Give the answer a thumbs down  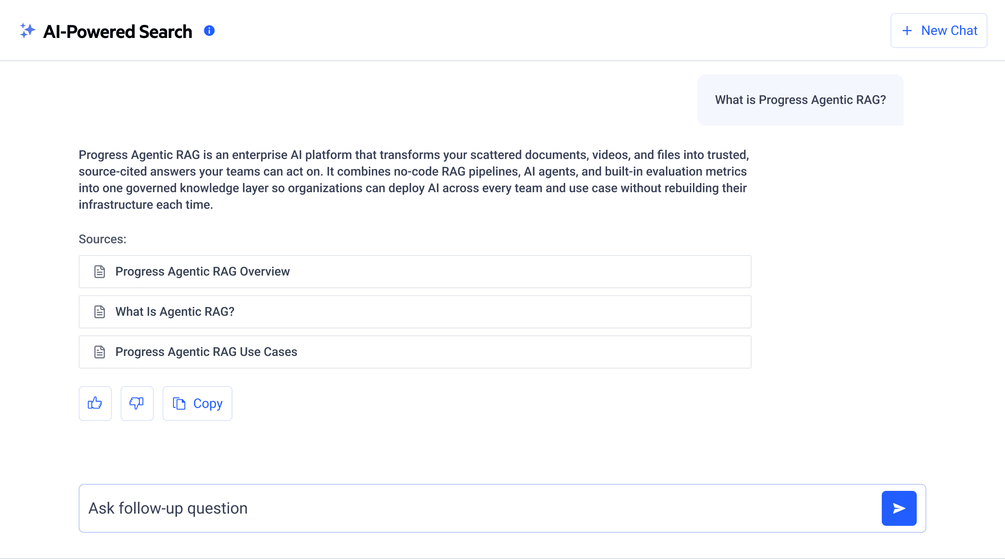[137, 403]
